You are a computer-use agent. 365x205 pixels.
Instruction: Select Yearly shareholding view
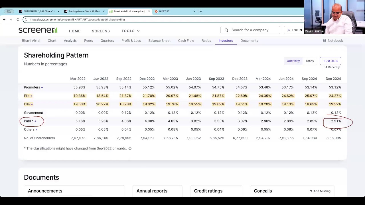(x=310, y=61)
